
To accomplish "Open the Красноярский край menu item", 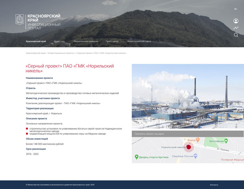I will click(36, 41).
